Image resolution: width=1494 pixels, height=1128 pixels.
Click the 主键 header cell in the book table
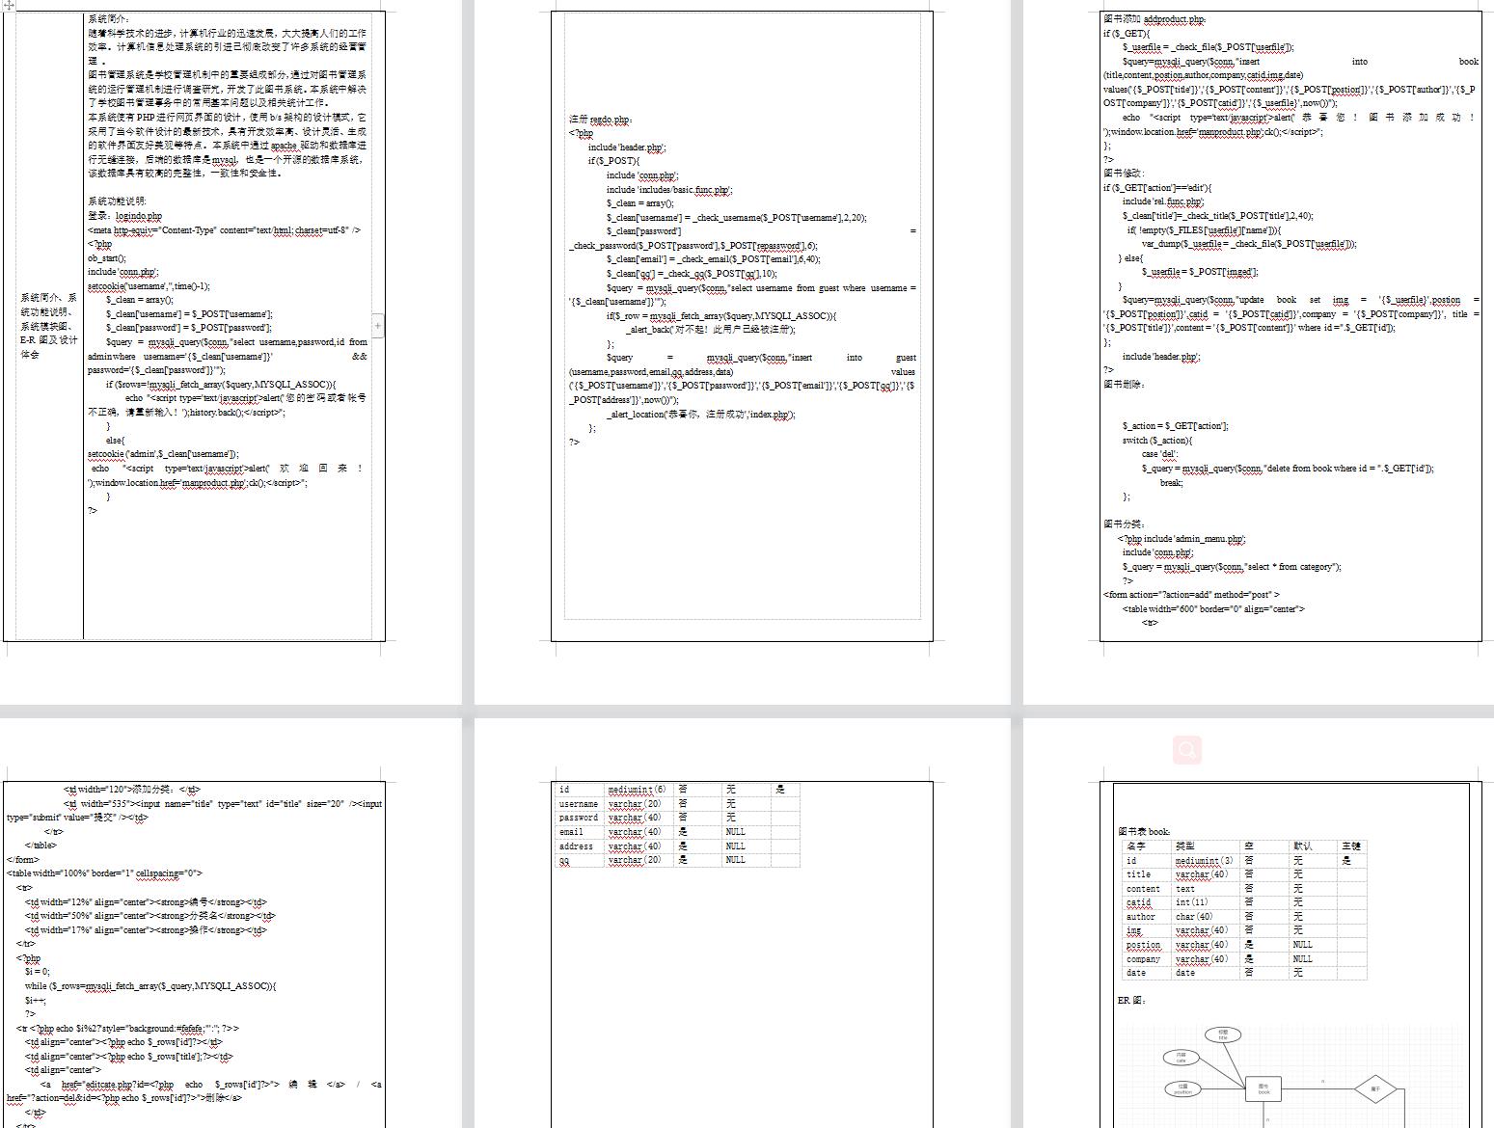click(1351, 846)
